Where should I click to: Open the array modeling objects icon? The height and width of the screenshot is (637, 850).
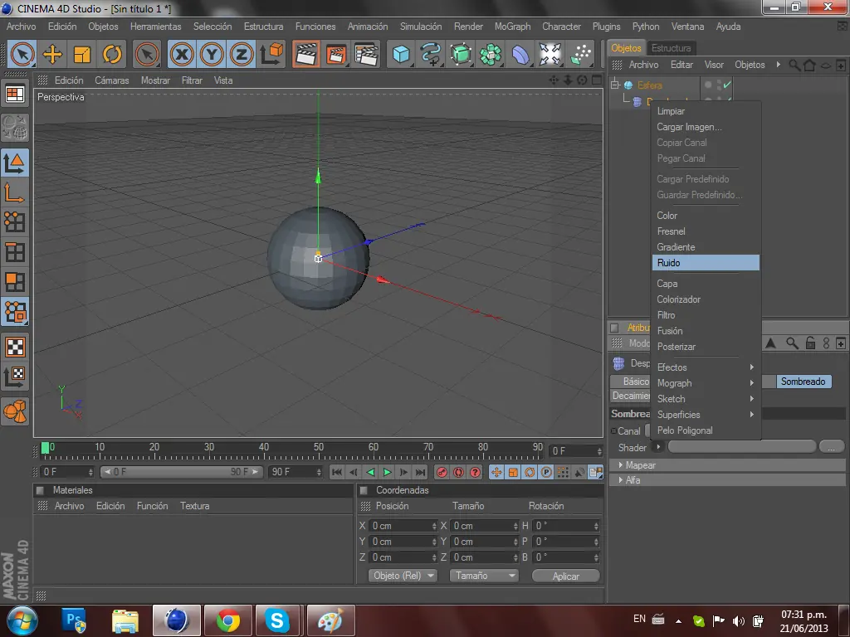491,54
